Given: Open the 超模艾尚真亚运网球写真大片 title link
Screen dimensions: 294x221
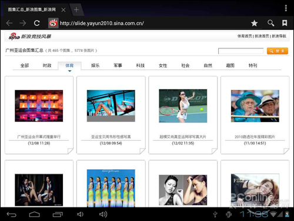Looking at the screenshot, I should pyautogui.click(x=183, y=137).
